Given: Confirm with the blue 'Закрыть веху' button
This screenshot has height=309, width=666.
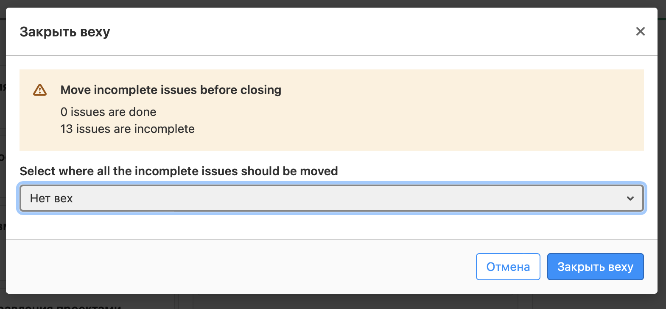Looking at the screenshot, I should point(595,267).
